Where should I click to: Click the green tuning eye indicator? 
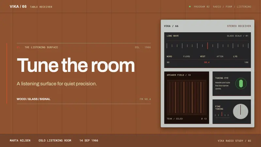241,84
